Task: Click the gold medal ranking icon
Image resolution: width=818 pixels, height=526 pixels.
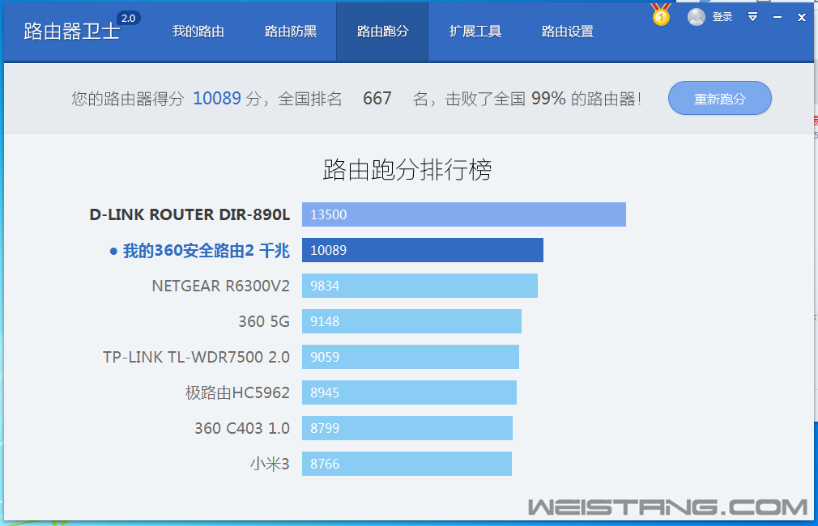Action: pos(660,15)
